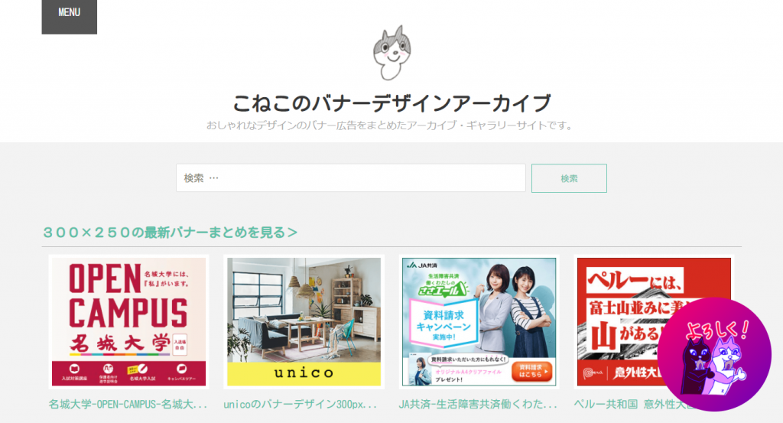Click the キャンパスツアー icon in 名城大学 banner
Image resolution: width=783 pixels, height=423 pixels.
pyautogui.click(x=181, y=373)
